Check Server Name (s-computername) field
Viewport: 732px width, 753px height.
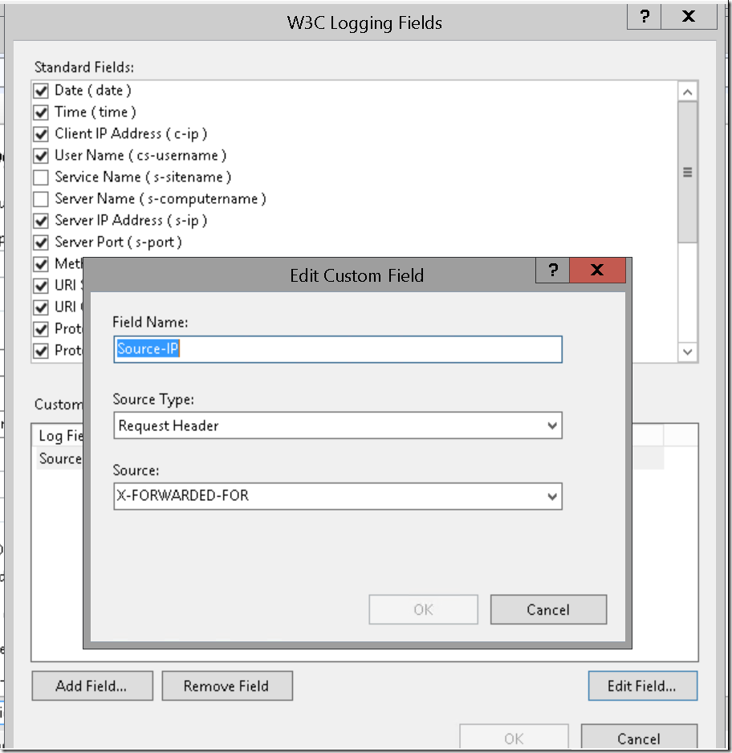point(41,199)
